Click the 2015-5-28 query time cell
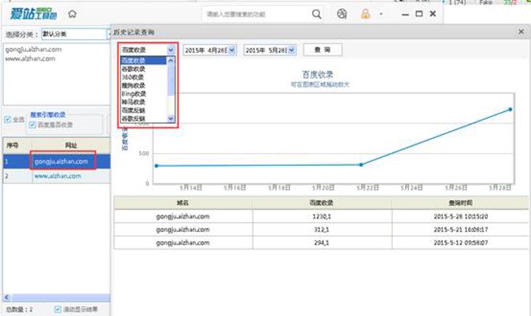This screenshot has width=531, height=316. [461, 217]
